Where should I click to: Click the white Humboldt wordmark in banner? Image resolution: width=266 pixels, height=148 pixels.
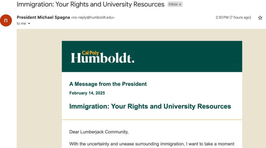pyautogui.click(x=102, y=59)
